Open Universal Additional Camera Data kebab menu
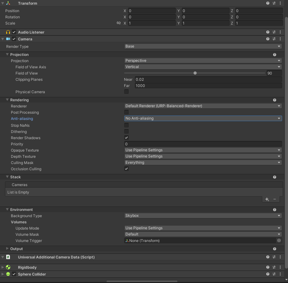The width and height of the screenshot is (288, 283). click(x=280, y=257)
